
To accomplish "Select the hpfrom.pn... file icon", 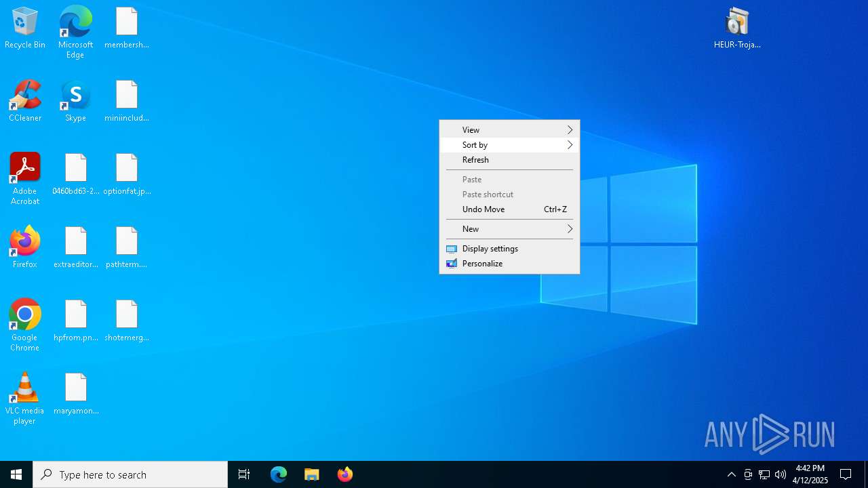I will click(x=76, y=321).
